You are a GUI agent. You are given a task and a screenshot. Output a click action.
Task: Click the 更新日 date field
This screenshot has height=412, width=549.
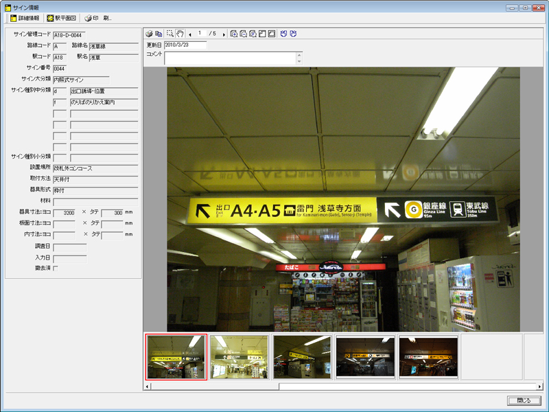185,45
